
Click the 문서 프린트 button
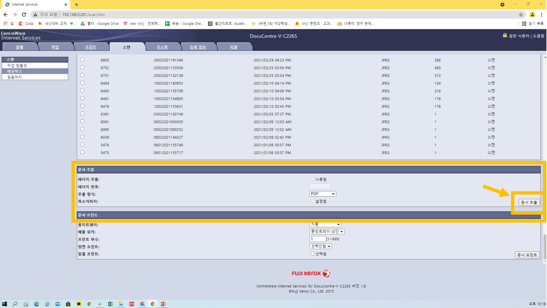point(527,255)
